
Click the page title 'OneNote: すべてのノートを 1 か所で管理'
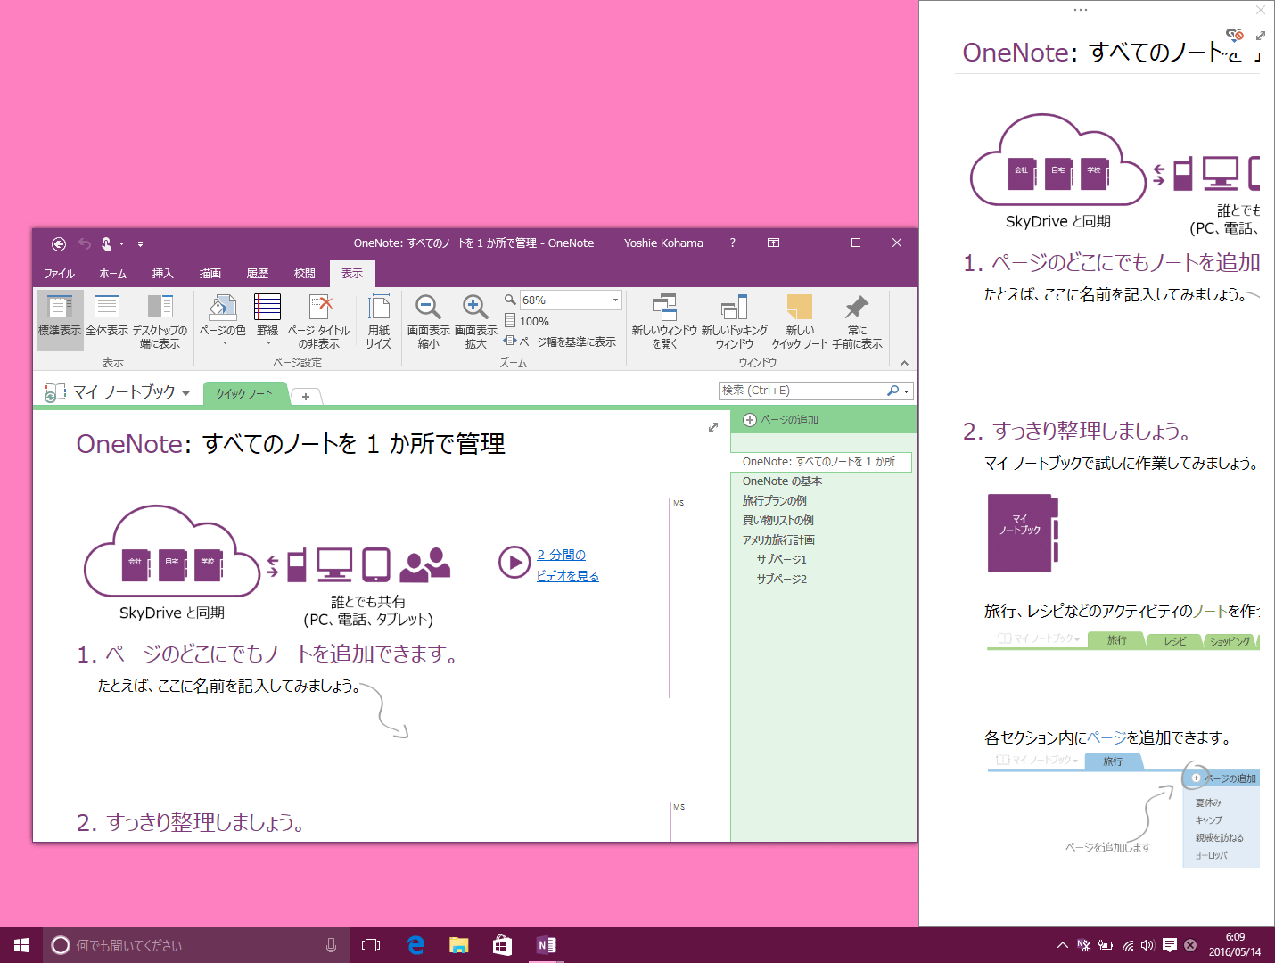click(x=291, y=444)
